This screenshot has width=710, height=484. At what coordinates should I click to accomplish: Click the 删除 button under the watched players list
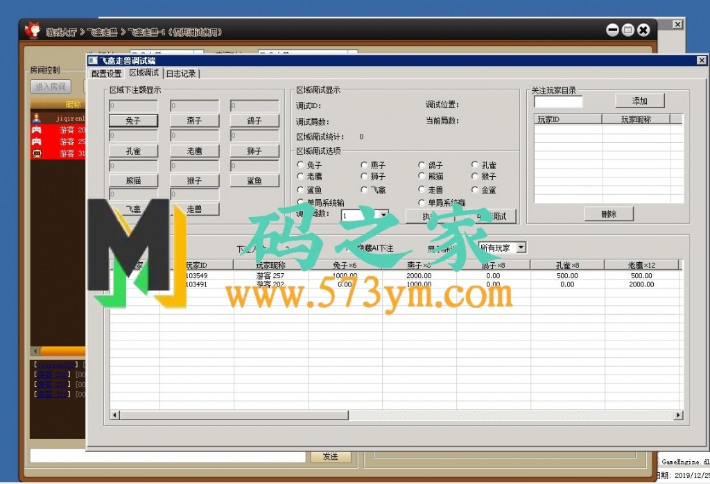click(609, 214)
